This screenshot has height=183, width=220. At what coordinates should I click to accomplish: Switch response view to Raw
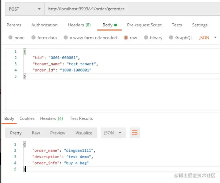(36, 133)
